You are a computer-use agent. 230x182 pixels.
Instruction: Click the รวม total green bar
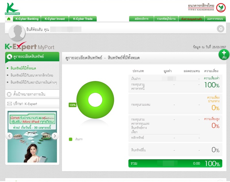point(175,163)
